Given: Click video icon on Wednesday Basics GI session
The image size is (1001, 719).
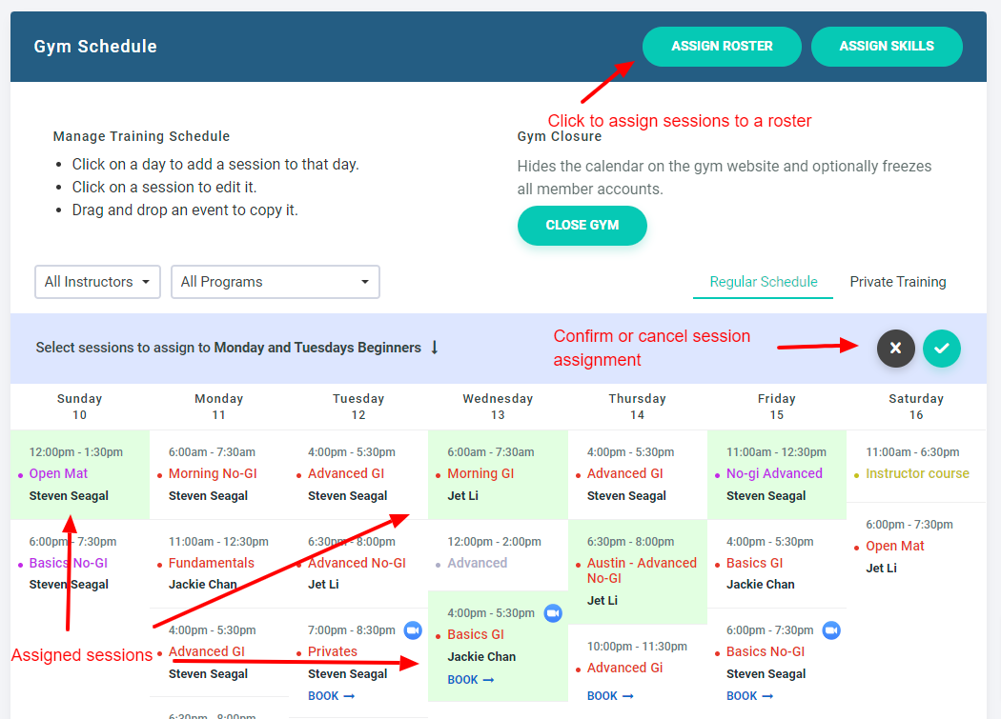Looking at the screenshot, I should coord(553,613).
